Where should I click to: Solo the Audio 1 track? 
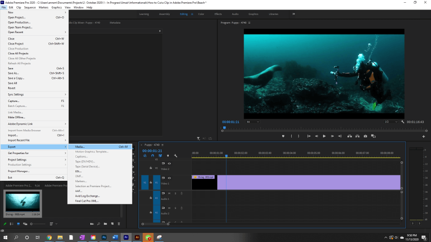176,194
